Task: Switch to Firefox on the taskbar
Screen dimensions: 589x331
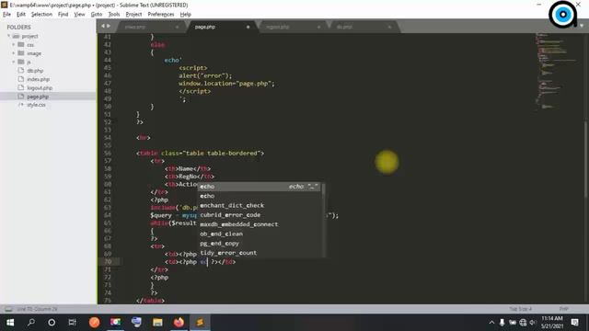Action: (x=179, y=323)
